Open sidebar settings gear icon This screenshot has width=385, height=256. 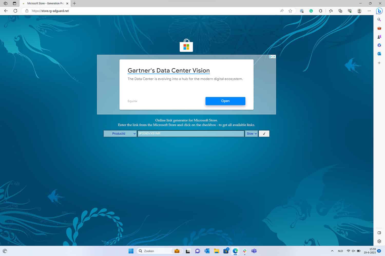[x=379, y=241]
